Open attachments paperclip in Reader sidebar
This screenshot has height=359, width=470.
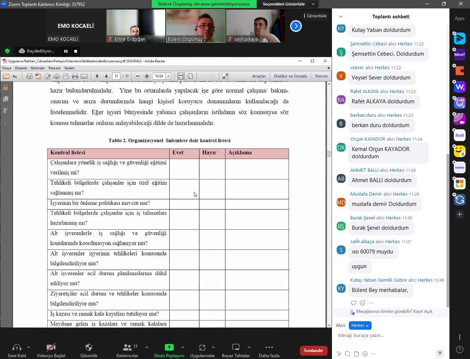pyautogui.click(x=6, y=123)
